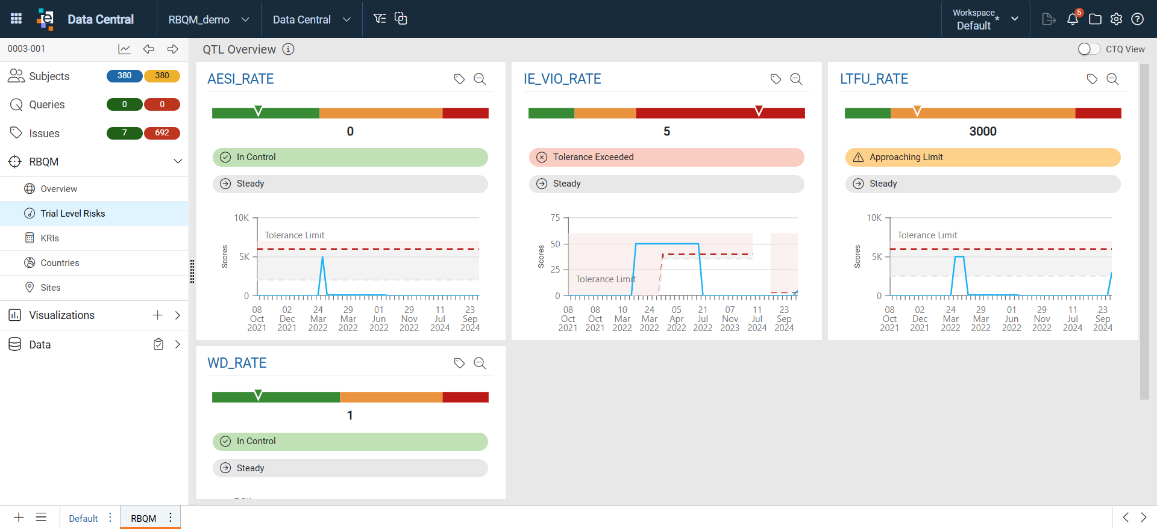Click Approaching Limit status on LTFU_RATE
1157x529 pixels.
point(983,157)
